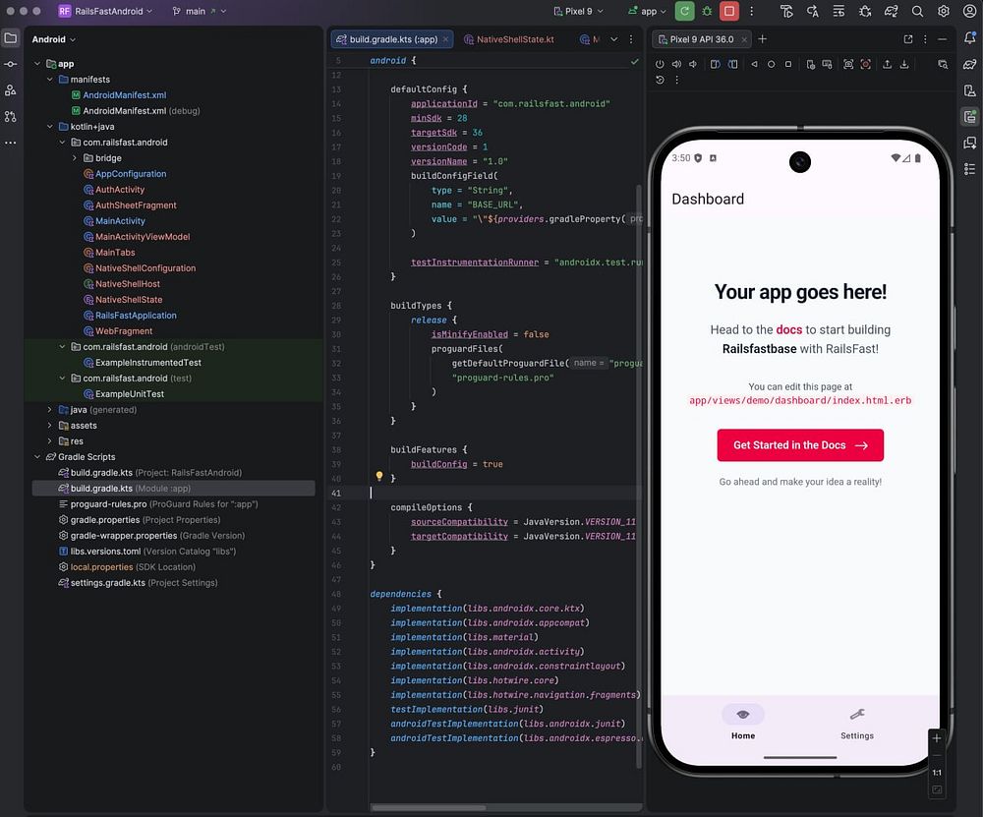983x817 pixels.
Task: Follow the docs link in emulator page
Action: point(788,329)
